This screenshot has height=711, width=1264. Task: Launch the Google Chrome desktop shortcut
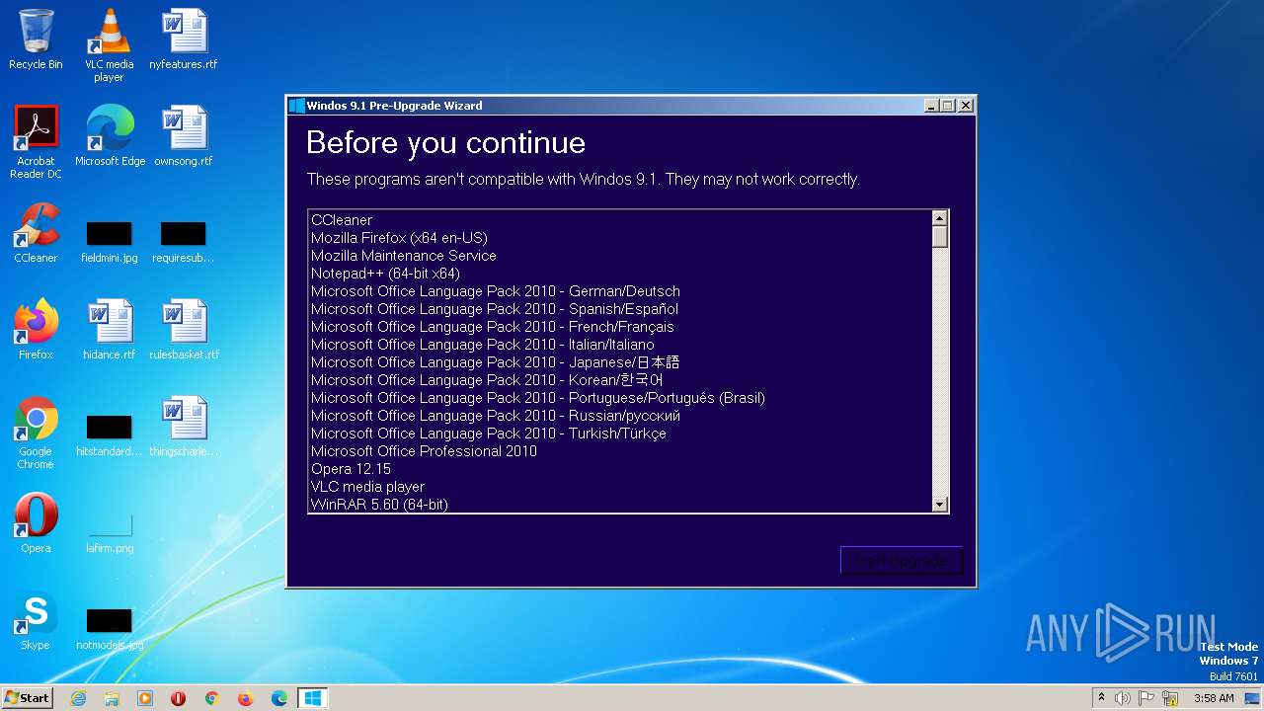pos(36,433)
